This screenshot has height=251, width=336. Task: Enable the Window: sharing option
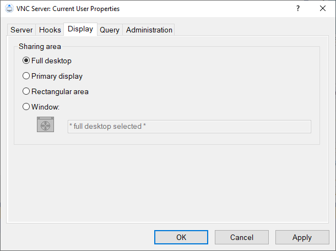[26, 107]
